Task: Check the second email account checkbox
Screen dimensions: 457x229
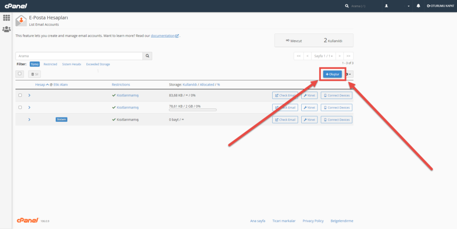Action: [x=20, y=108]
